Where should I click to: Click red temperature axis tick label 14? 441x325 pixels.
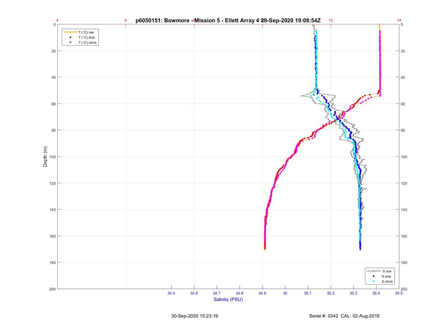point(399,21)
